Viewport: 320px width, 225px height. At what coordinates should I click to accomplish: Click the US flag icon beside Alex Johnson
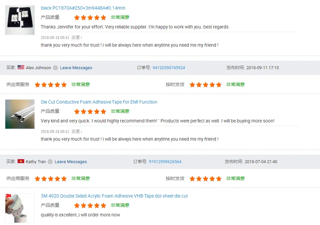21,67
